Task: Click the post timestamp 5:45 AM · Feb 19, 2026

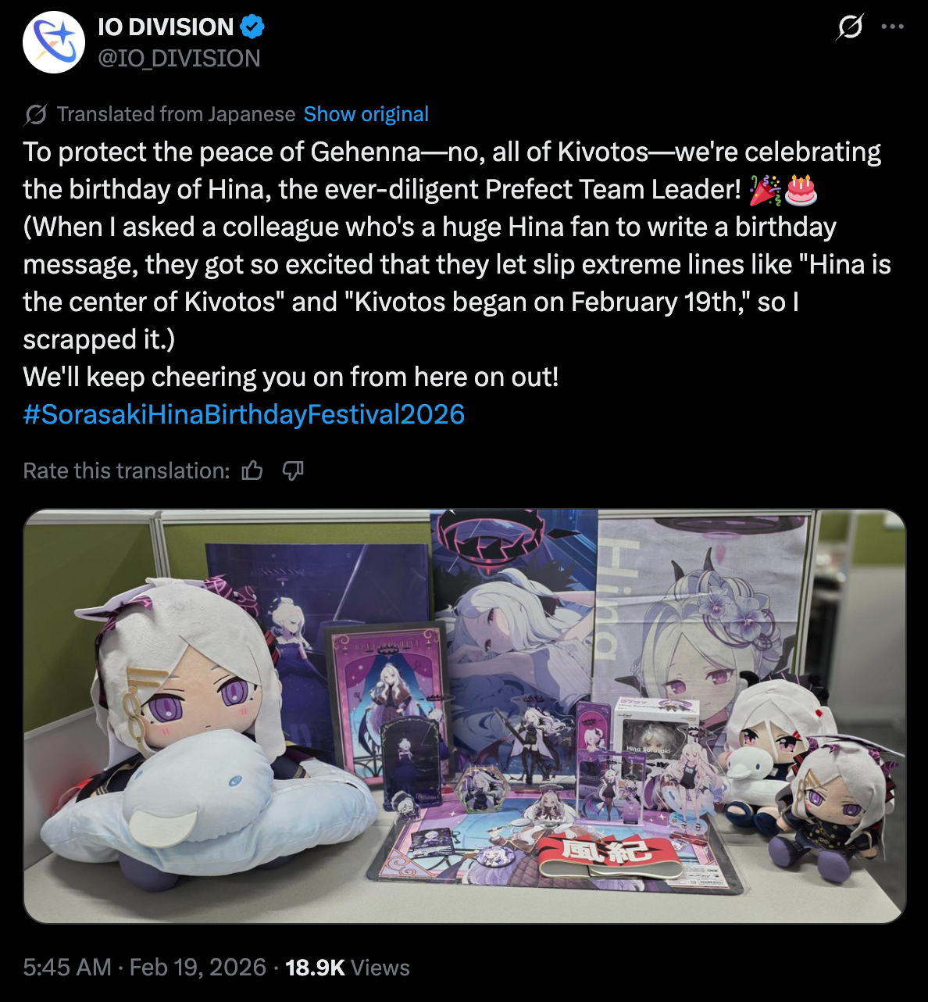Action: click(x=145, y=968)
